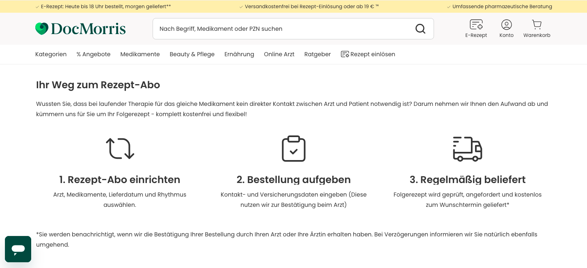Open the % Angebote menu item

[94, 54]
